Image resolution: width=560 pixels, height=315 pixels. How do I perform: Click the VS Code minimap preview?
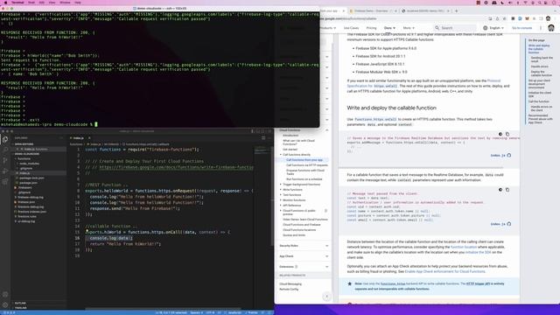[x=262, y=150]
